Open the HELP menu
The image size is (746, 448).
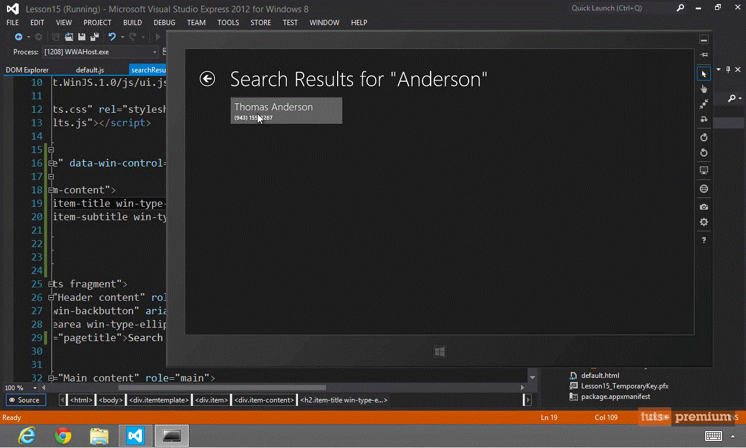(x=359, y=23)
